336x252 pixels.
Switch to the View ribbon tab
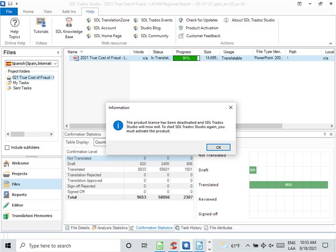click(48, 12)
